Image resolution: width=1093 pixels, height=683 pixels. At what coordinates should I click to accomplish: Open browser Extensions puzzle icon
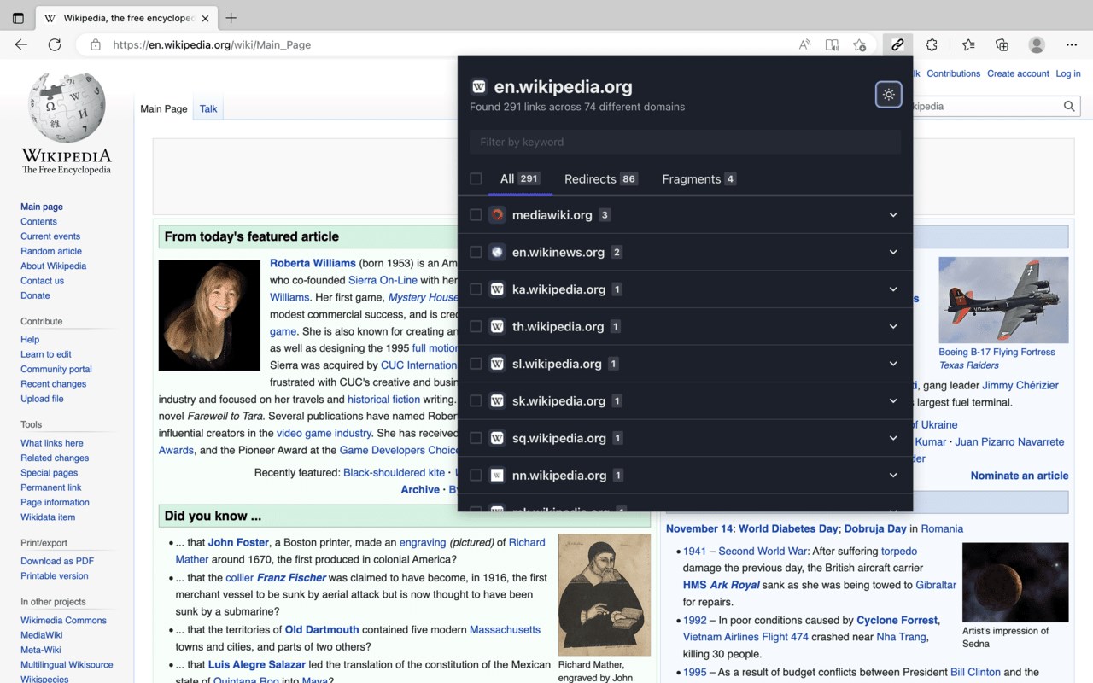click(x=932, y=44)
